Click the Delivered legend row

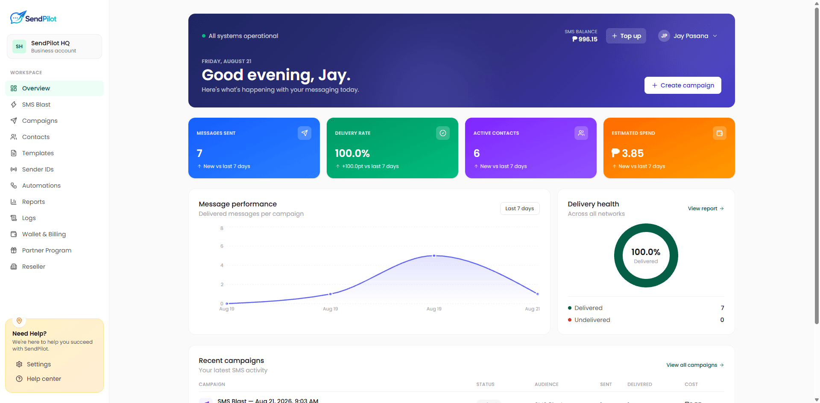pos(646,308)
